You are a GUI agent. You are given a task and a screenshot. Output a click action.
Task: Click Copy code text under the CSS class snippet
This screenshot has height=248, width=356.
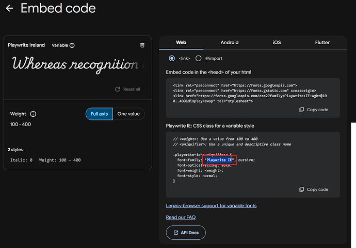(x=318, y=189)
